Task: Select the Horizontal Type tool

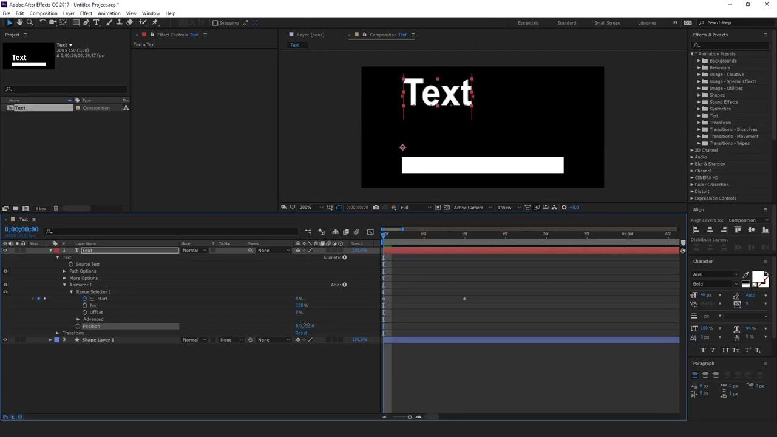Action: (x=97, y=22)
